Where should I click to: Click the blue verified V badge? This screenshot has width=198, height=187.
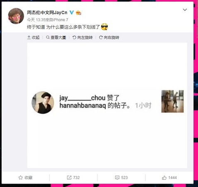[72, 12]
